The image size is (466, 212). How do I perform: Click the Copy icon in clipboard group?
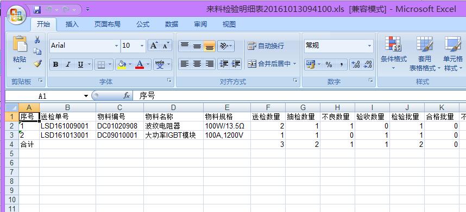37,52
